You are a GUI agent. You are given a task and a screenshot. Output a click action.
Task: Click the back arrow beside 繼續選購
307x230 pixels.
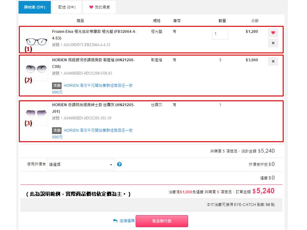114,221
